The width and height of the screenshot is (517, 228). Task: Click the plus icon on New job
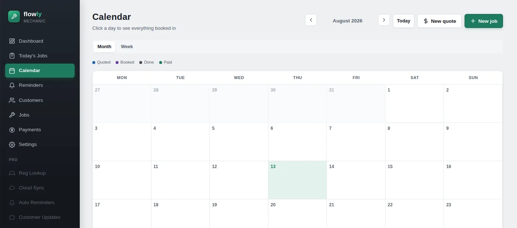tap(473, 21)
